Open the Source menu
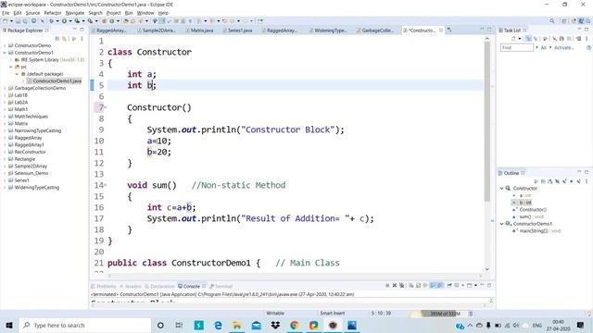This screenshot has width=593, height=333. 32,13
